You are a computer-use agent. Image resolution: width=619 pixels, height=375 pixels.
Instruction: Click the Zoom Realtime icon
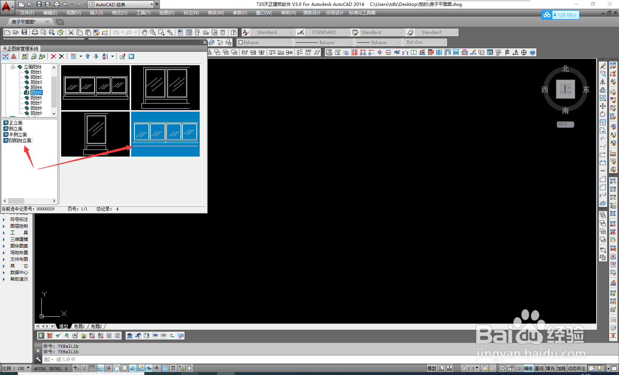153,32
